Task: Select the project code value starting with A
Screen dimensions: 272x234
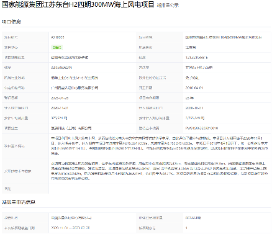Action: pos(58,37)
